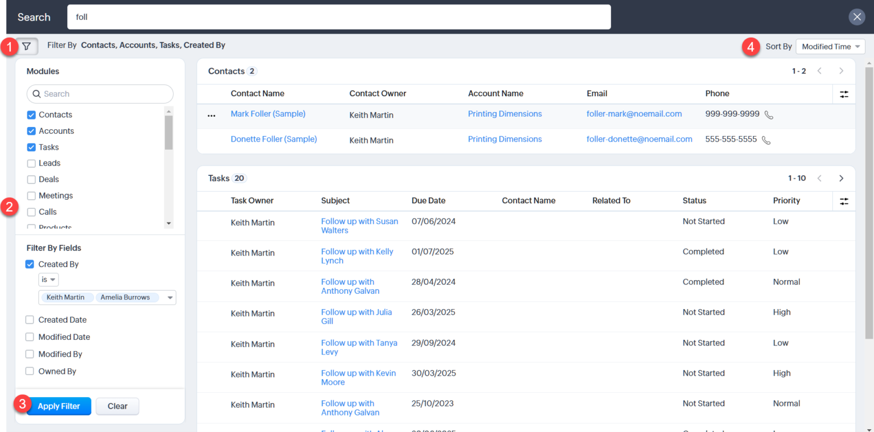Dismiss the search with the X icon
The height and width of the screenshot is (432, 874).
tap(857, 17)
